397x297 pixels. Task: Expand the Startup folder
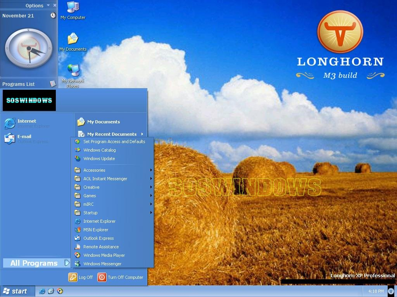[x=112, y=213]
